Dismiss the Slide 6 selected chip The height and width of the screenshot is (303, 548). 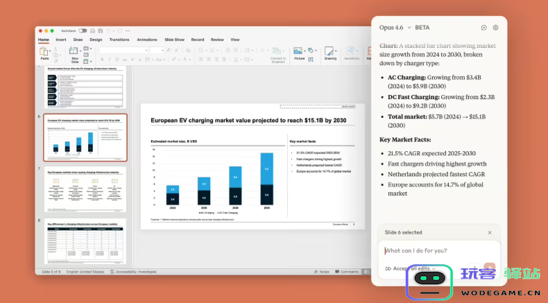pos(490,232)
